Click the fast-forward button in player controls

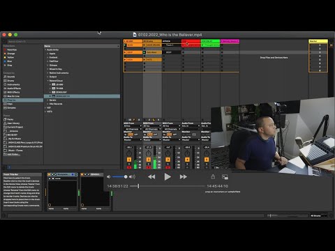[184, 177]
